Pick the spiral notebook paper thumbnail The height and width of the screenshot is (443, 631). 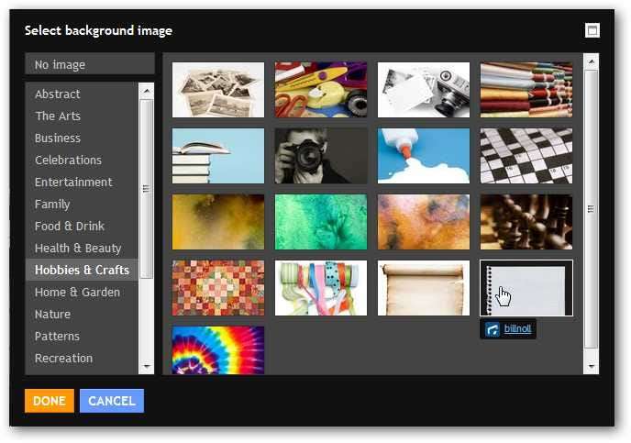click(x=526, y=288)
